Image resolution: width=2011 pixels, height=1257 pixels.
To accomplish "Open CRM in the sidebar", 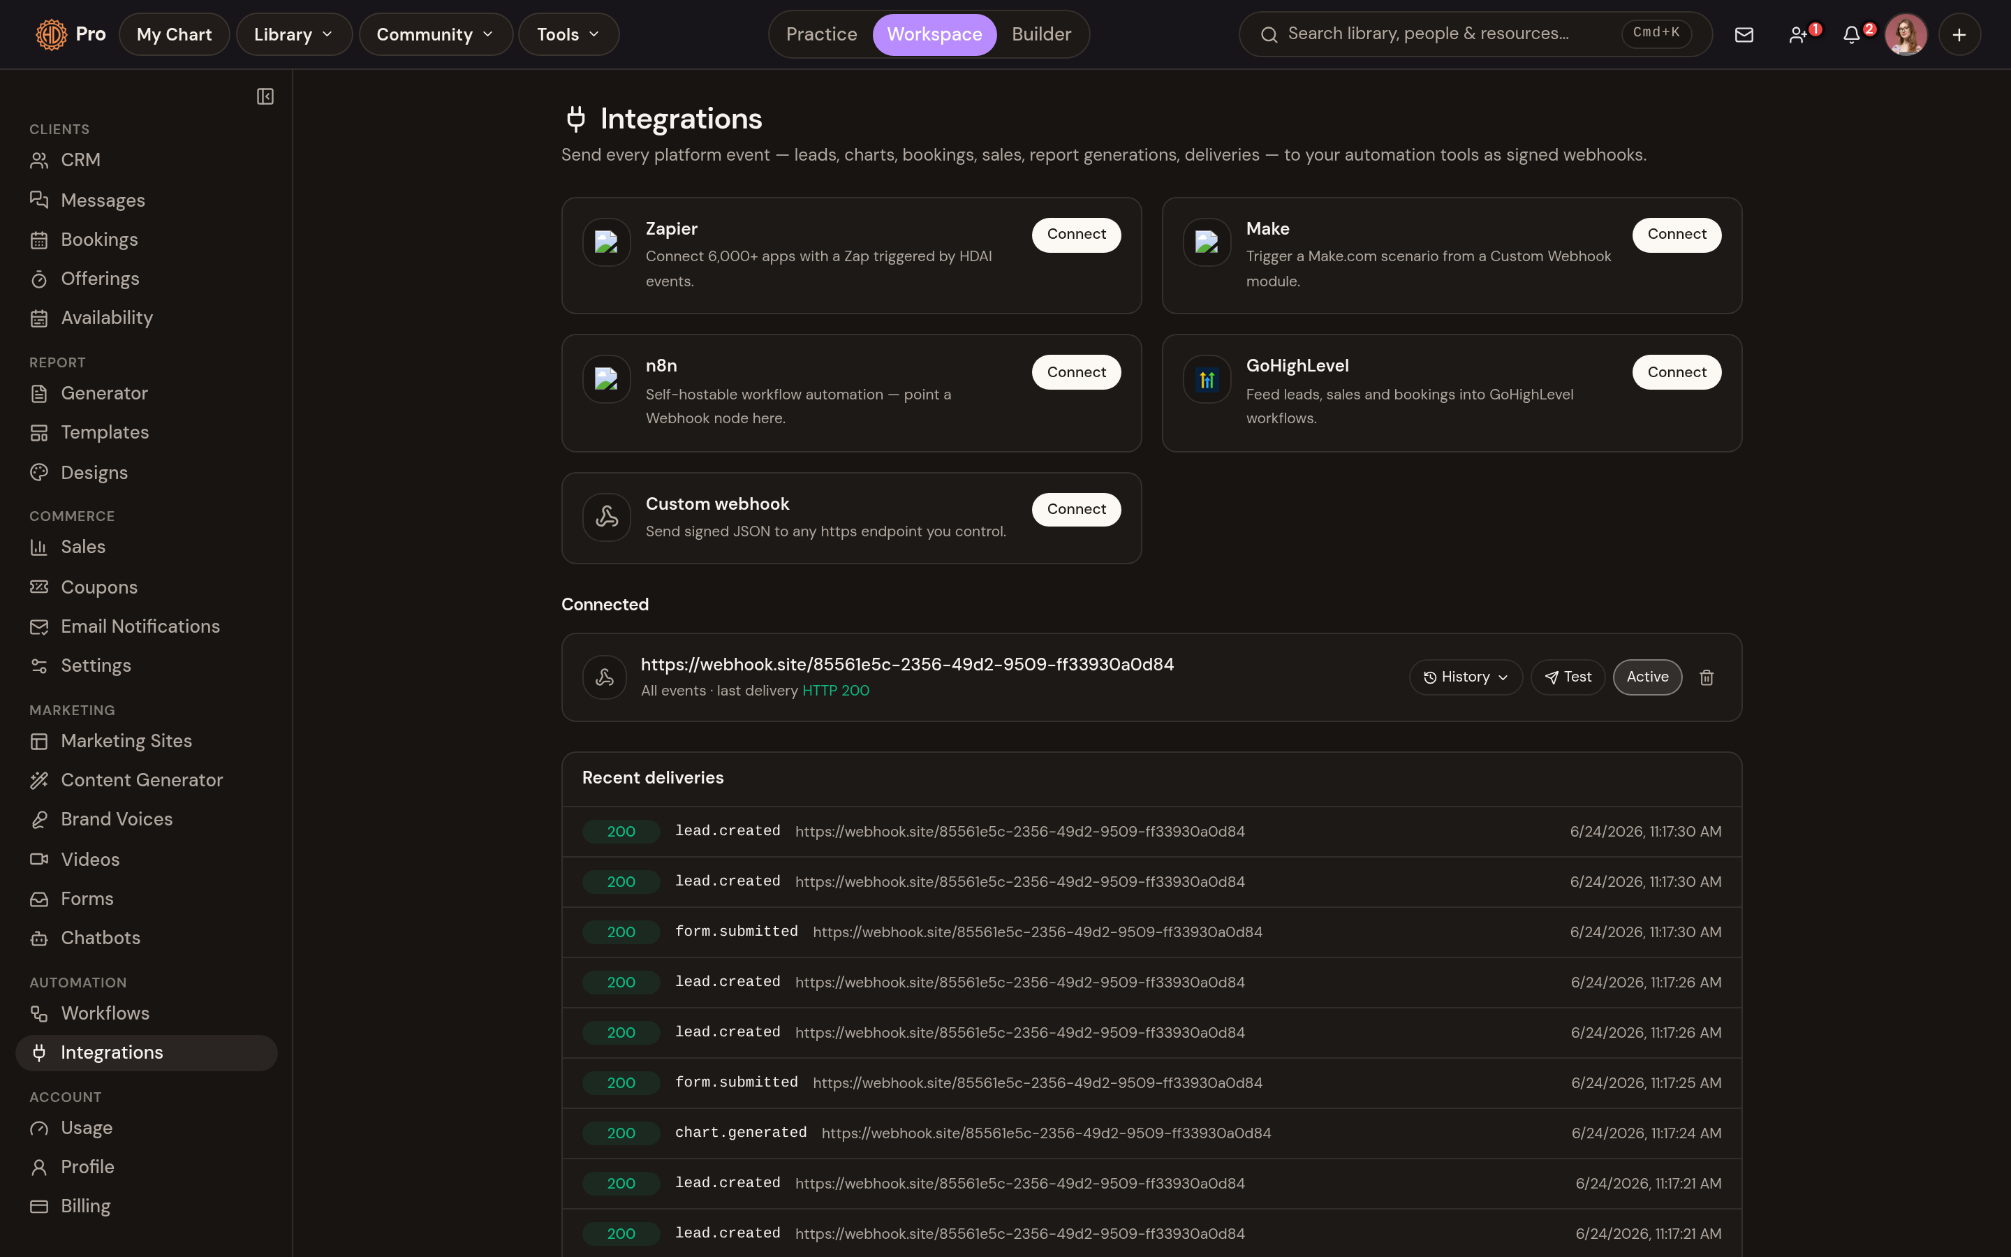I will 146,160.
